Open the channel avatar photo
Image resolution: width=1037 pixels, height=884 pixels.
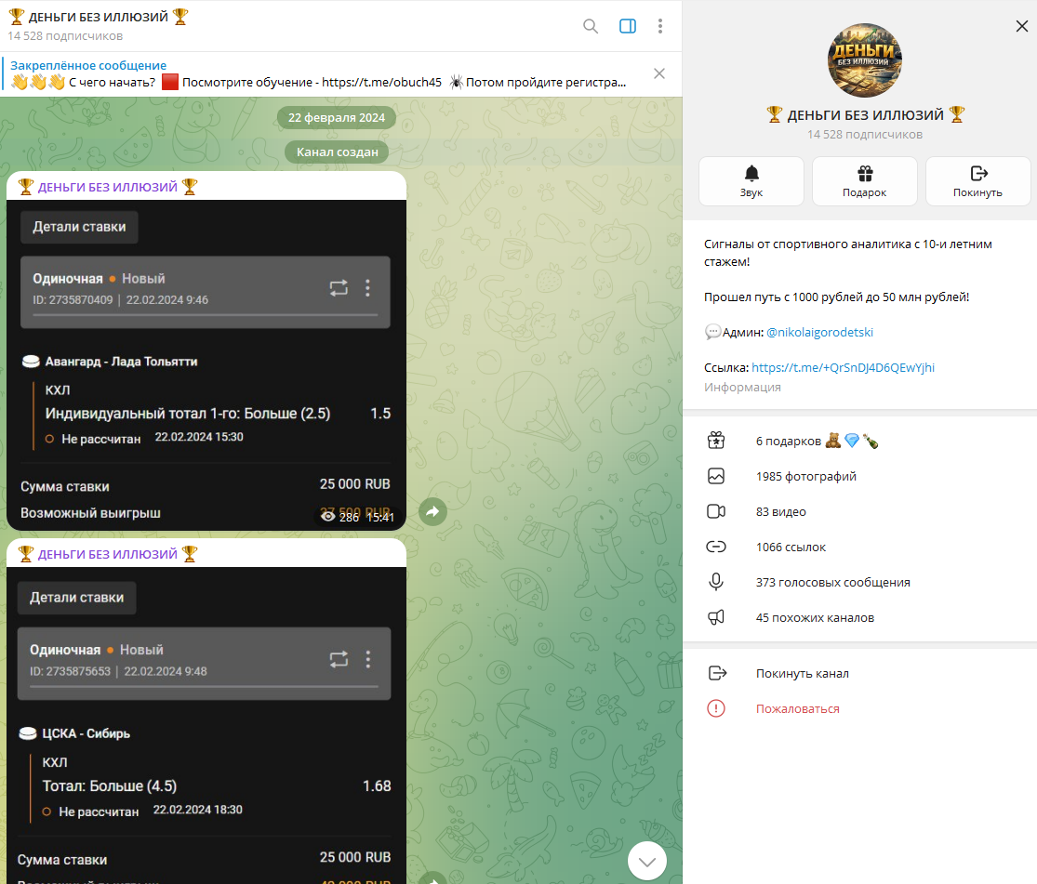click(x=864, y=60)
